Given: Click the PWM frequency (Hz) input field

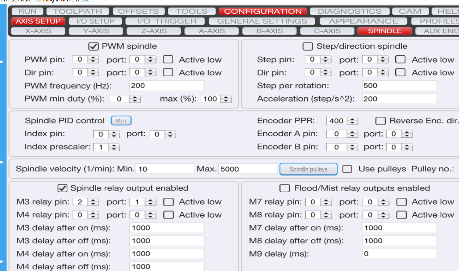Looking at the screenshot, I should (x=167, y=86).
